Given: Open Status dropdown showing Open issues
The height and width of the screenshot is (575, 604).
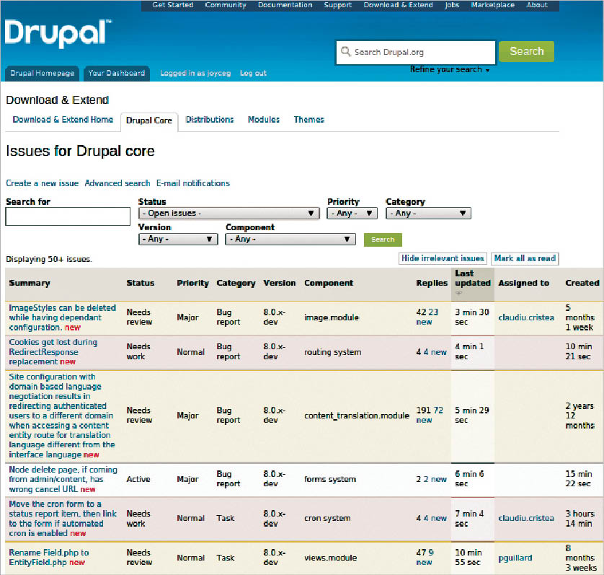Looking at the screenshot, I should click(x=228, y=214).
